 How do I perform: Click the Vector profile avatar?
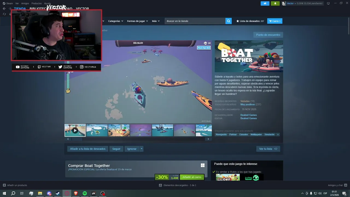point(284,3)
